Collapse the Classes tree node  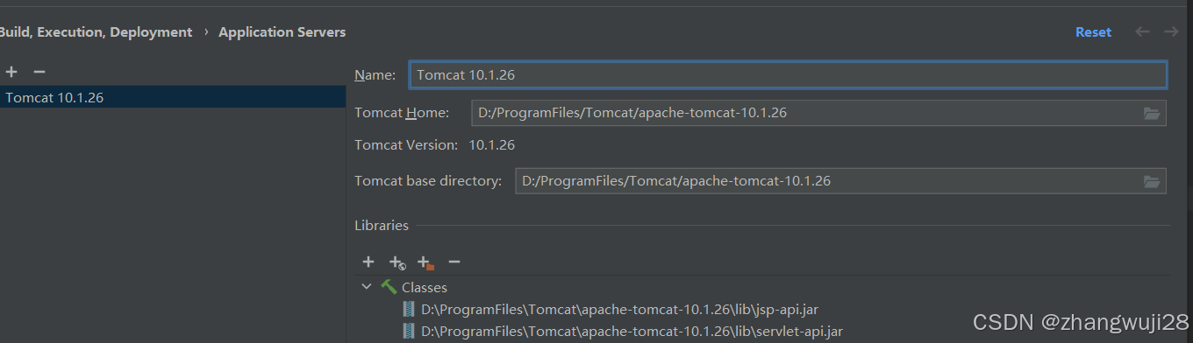(366, 287)
